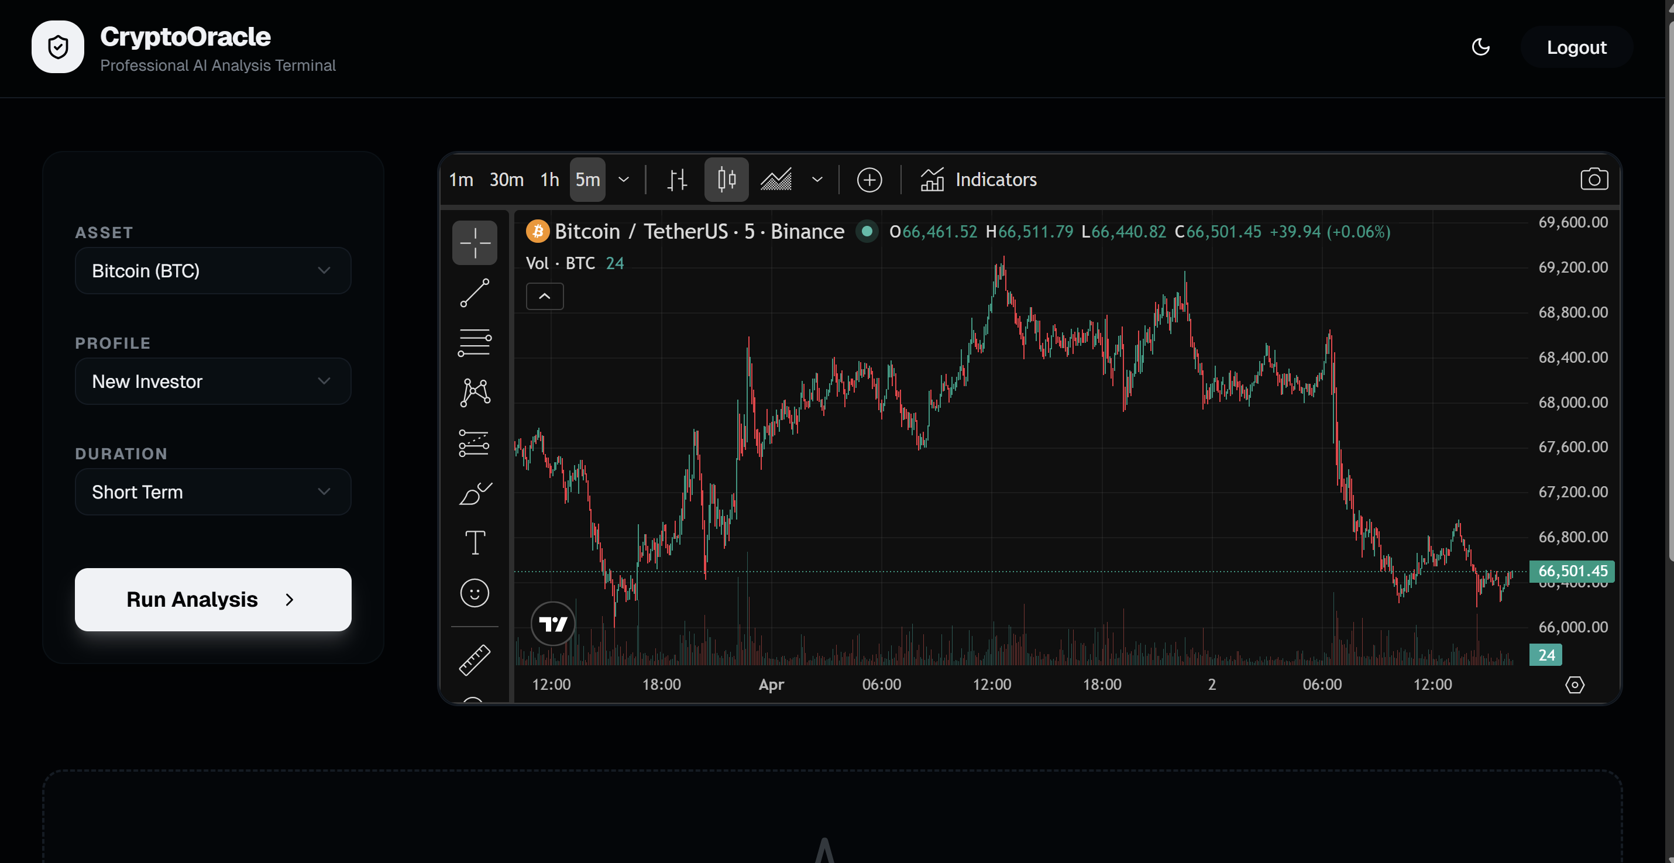
Task: Select the Text annotation tool
Action: point(475,542)
